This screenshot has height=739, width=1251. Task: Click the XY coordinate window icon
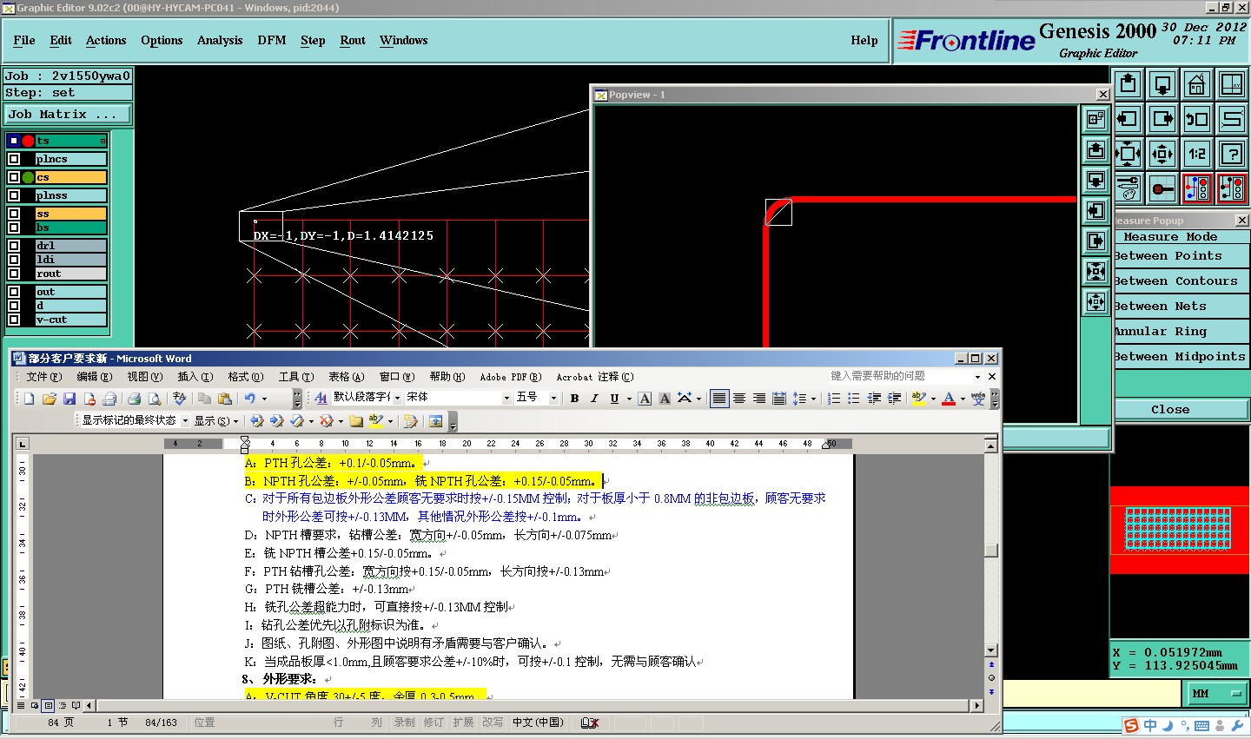coord(1232,84)
